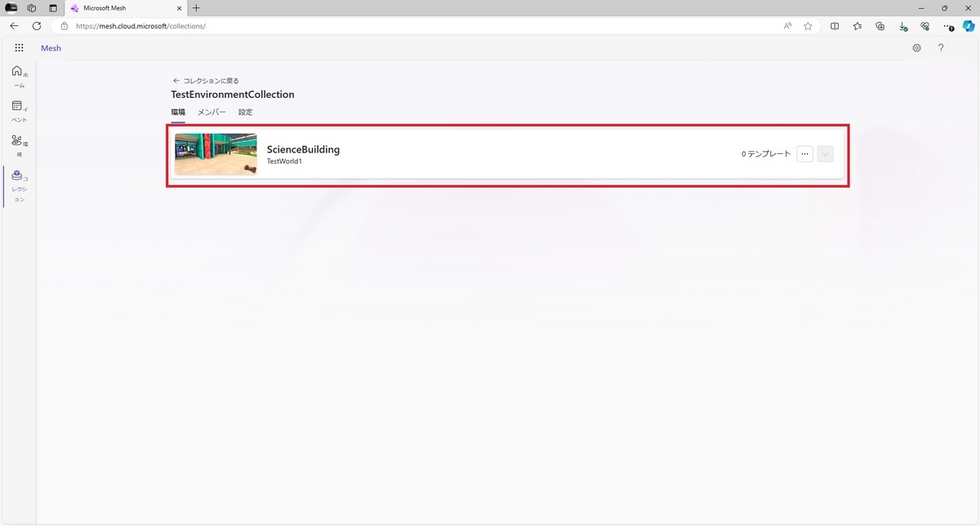
Task: Open ScienceBuilding more options ellipsis
Action: pos(804,154)
